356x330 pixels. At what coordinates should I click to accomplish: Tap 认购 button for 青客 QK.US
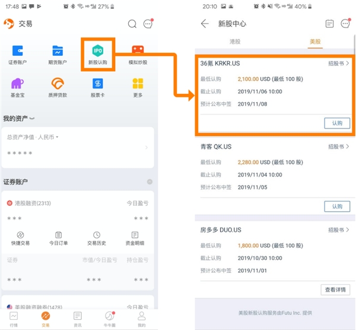pyautogui.click(x=337, y=206)
